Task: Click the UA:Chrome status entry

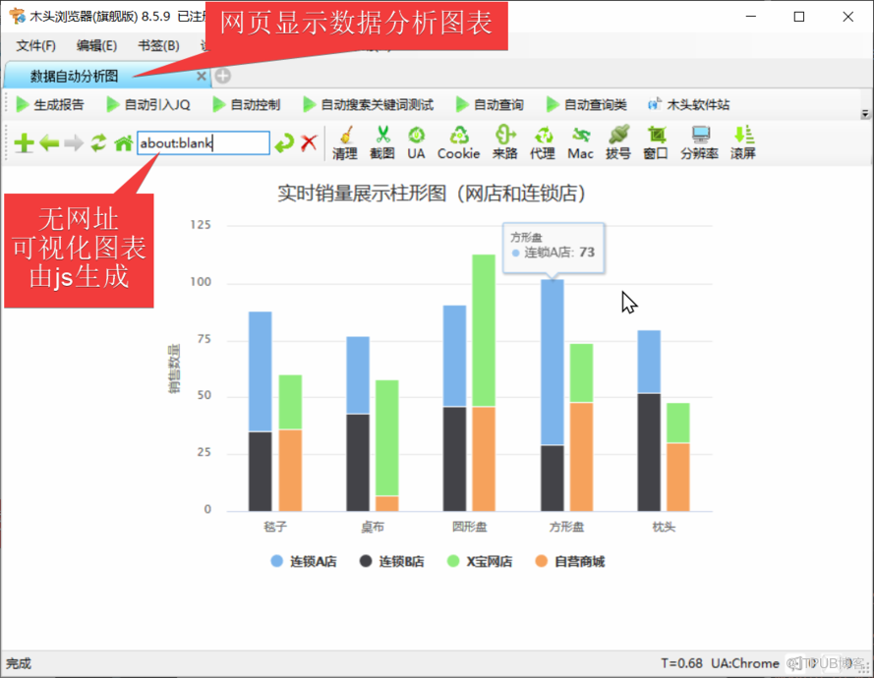Action: click(745, 663)
